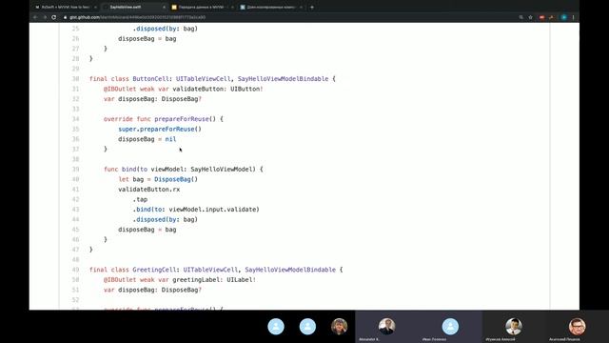Close the RxSwift + MVVM tab
The image size is (609, 343).
95,7
